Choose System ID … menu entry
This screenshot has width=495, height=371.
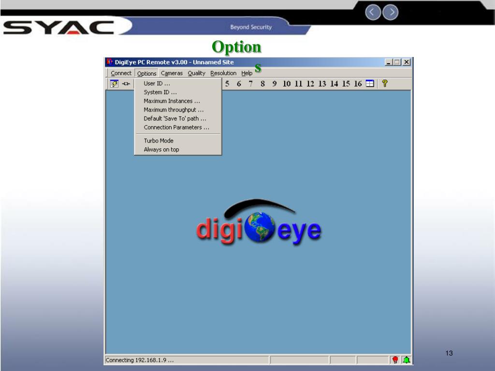pos(178,92)
